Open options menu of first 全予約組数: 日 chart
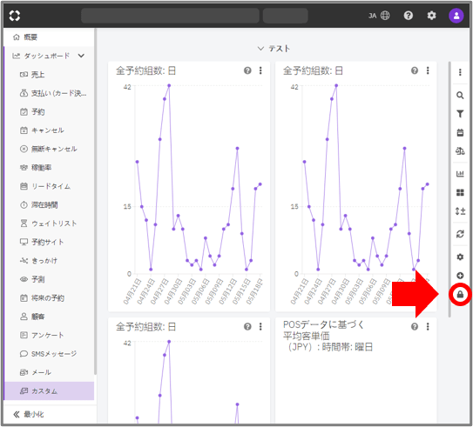This screenshot has width=473, height=427. tap(260, 70)
